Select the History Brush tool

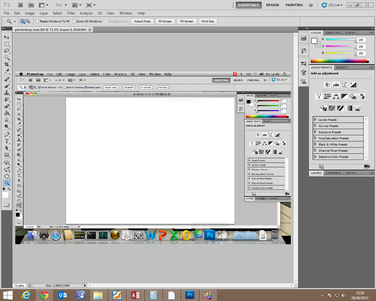pyautogui.click(x=7, y=99)
